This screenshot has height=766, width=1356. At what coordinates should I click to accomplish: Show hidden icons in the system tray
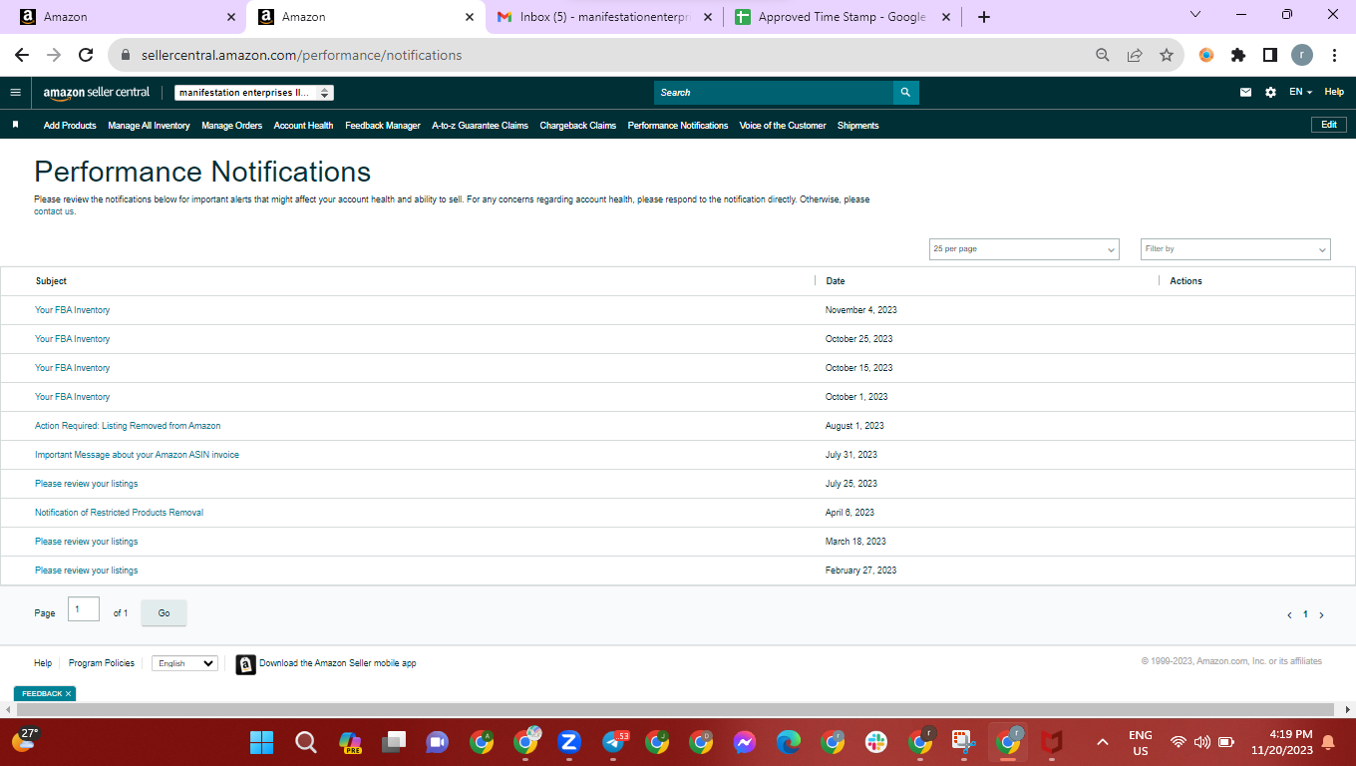pyautogui.click(x=1102, y=742)
